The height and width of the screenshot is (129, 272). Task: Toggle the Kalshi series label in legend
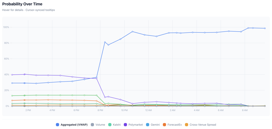point(117,124)
